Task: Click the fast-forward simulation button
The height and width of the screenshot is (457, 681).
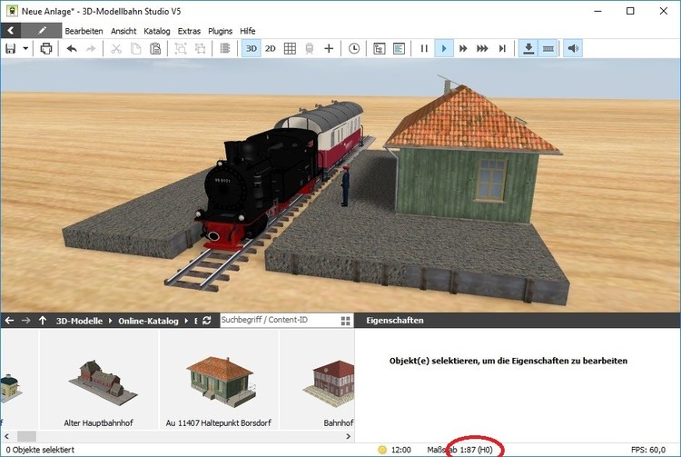Action: coord(464,48)
